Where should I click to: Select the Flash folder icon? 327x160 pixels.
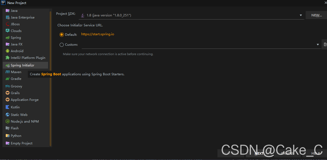pos(8,128)
